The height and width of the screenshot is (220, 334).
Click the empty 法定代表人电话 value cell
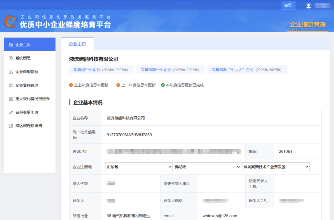click(222, 184)
